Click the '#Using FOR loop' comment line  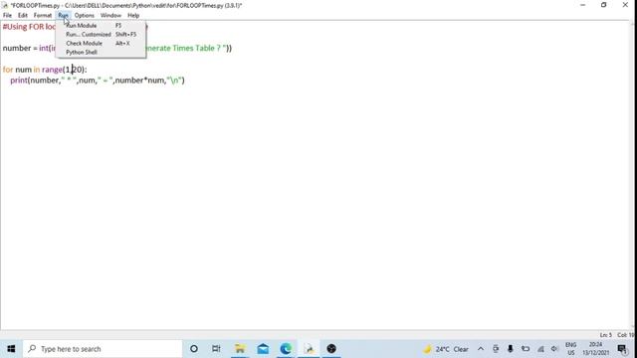coord(29,27)
